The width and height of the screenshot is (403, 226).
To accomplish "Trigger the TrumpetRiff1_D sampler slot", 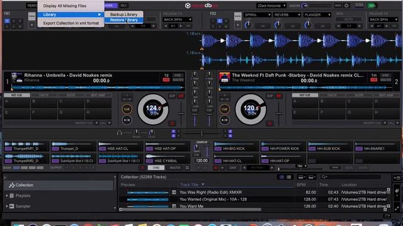I will click(x=26, y=146).
